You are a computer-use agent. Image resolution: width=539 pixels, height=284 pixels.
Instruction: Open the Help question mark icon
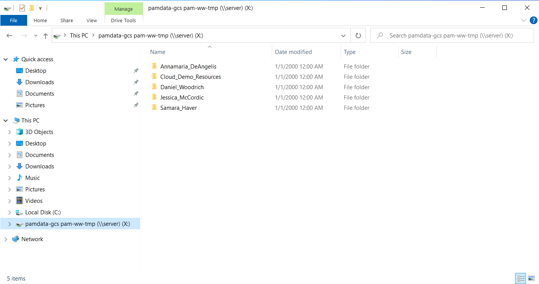pos(533,20)
